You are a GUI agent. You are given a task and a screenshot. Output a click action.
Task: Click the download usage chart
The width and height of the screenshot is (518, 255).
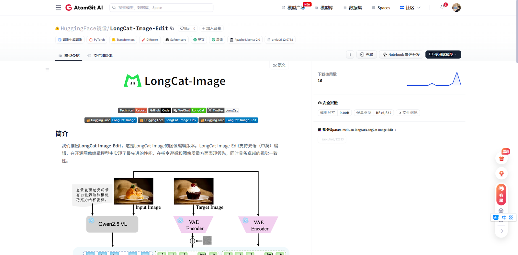[x=434, y=79]
